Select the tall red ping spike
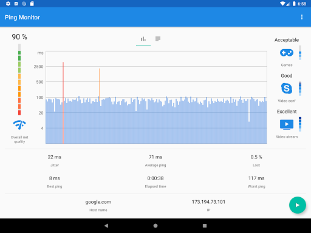This screenshot has height=233, width=311. click(x=63, y=103)
